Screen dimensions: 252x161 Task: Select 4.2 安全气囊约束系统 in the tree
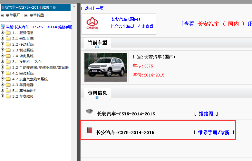click(x=30, y=79)
